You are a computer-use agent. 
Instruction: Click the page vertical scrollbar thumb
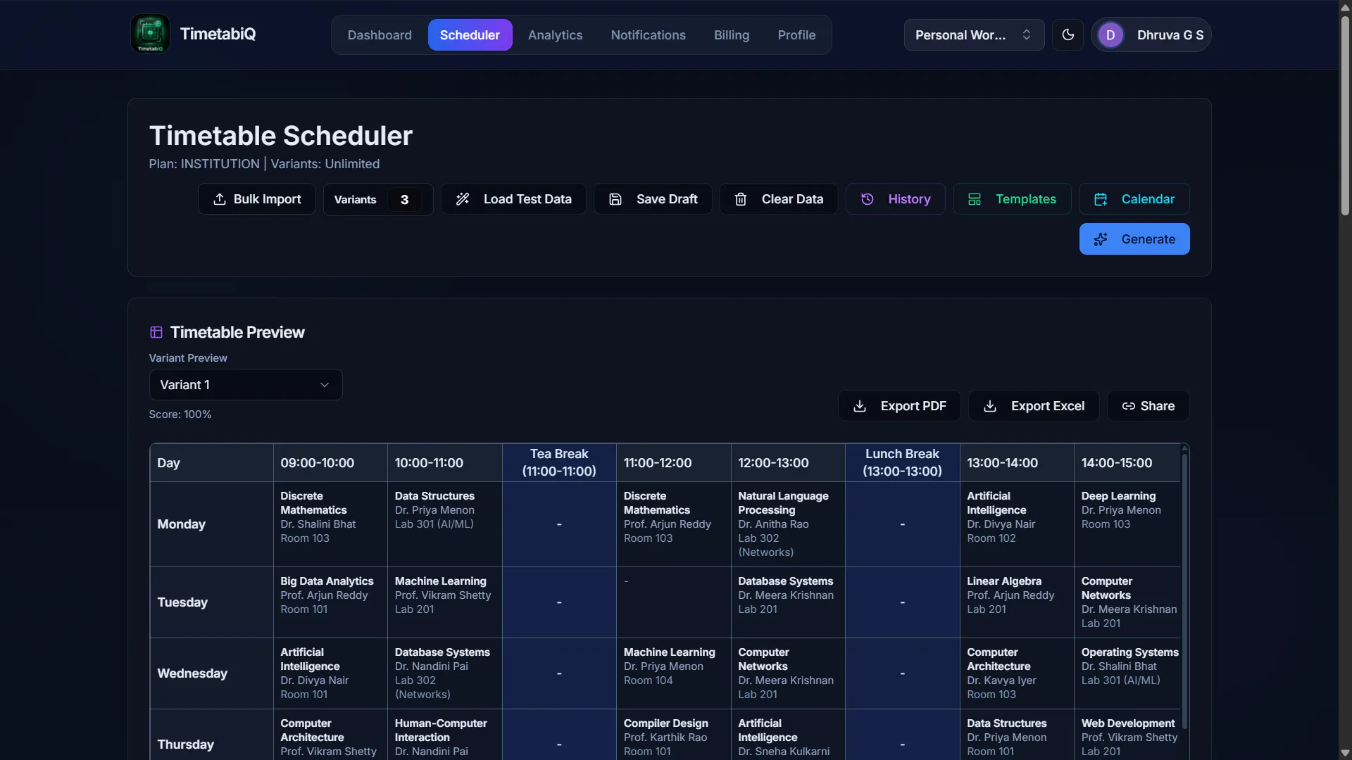[x=1345, y=116]
